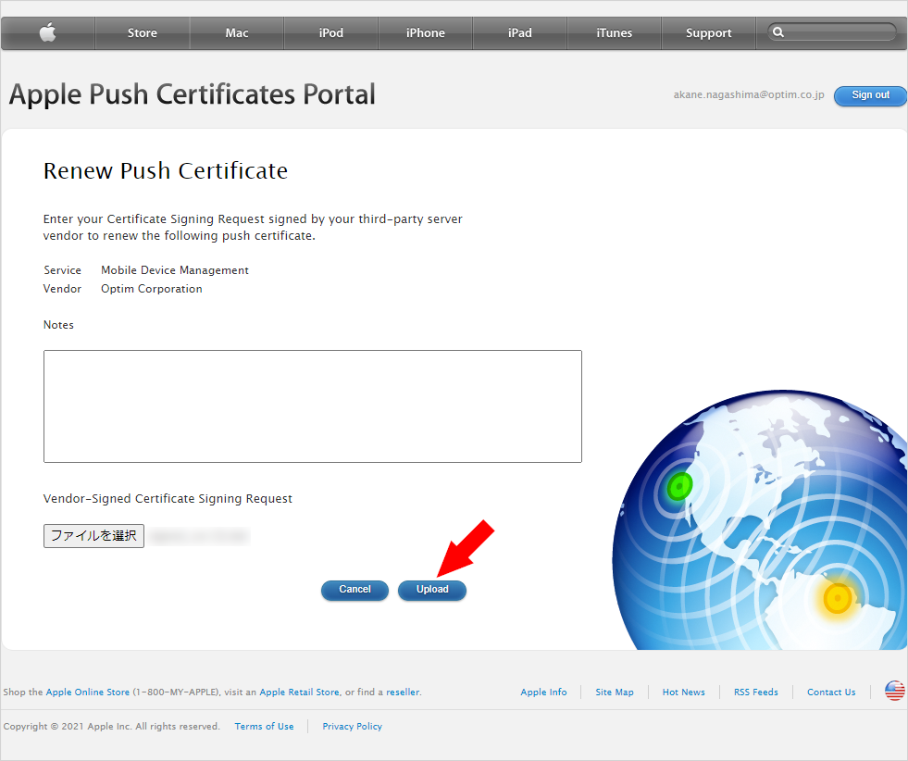The image size is (908, 761).
Task: Open the Apple Online Store link
Action: (x=87, y=692)
